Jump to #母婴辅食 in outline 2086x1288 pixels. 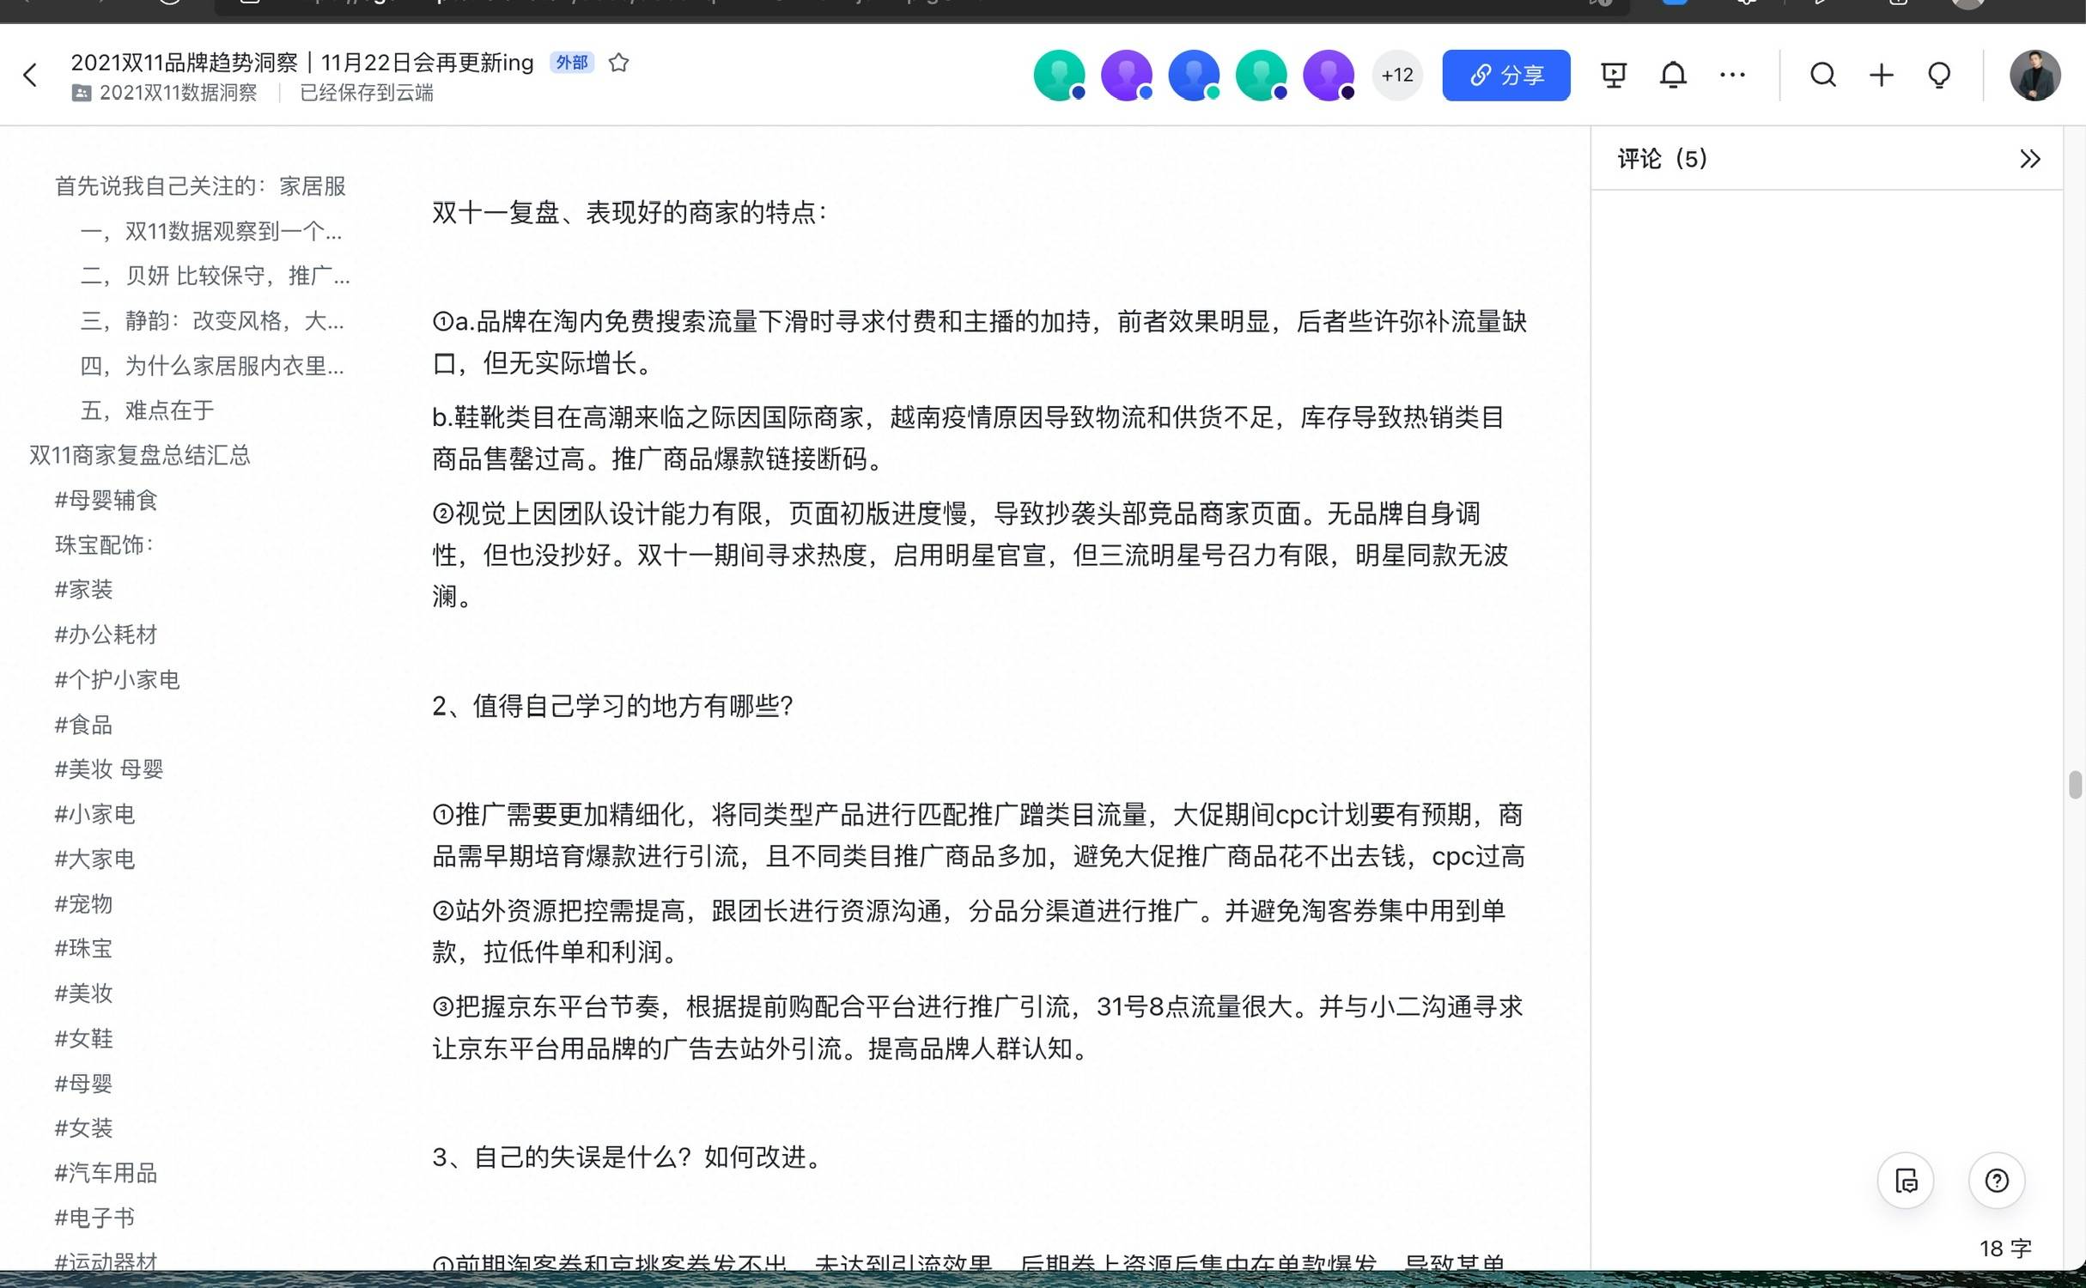(106, 500)
